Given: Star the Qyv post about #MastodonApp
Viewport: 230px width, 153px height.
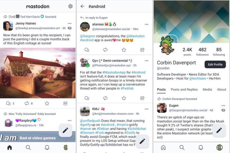Looking at the screenshot, I should 124,98.
